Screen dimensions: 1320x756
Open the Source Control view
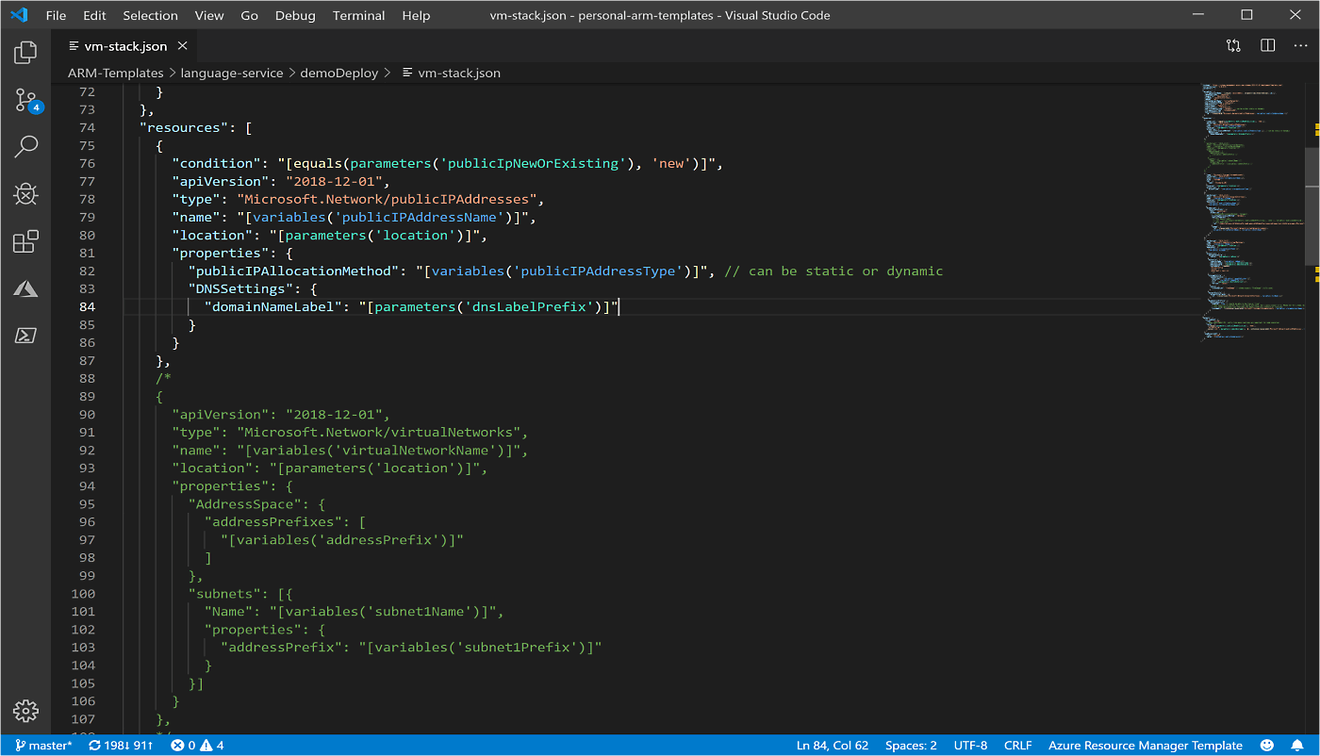coord(25,100)
